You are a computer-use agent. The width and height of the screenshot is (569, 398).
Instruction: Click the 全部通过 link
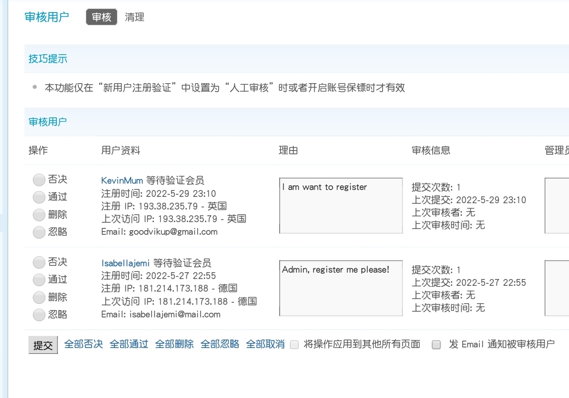129,344
